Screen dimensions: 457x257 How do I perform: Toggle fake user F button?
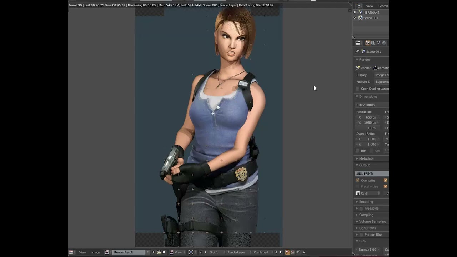point(147,252)
